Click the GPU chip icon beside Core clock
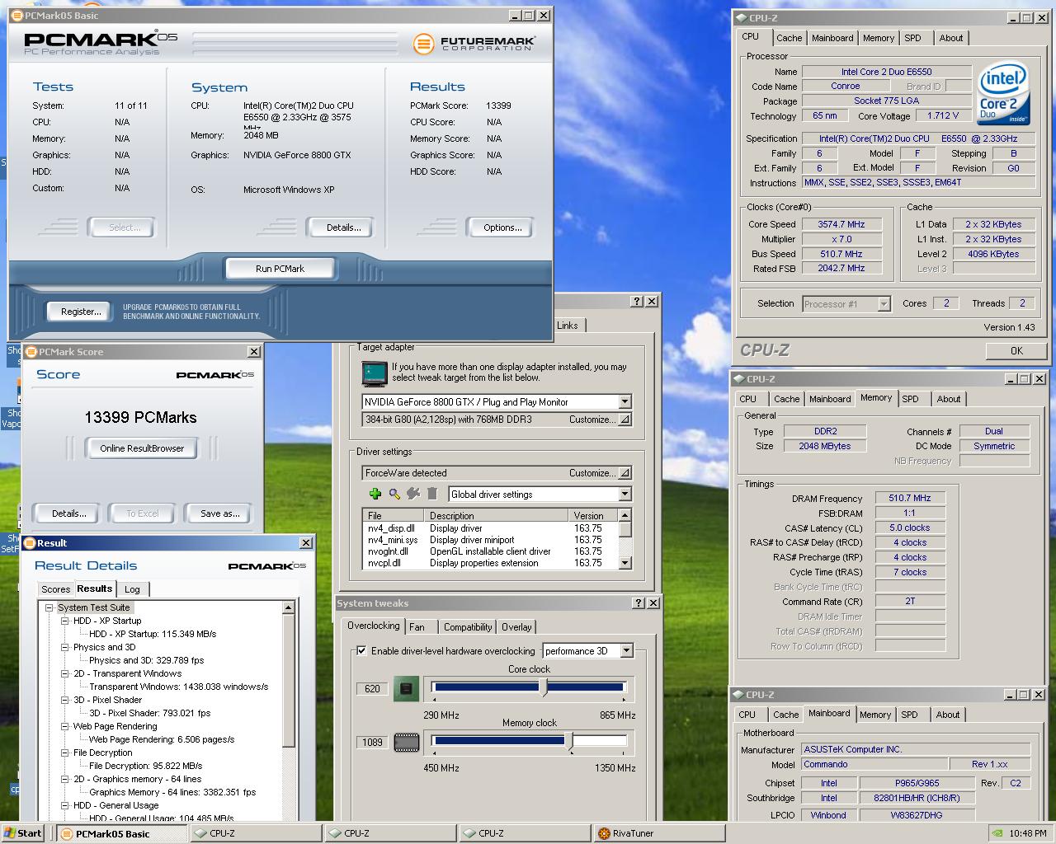 point(406,688)
